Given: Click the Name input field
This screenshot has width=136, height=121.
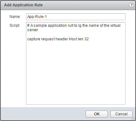Looking at the screenshot, I should pyautogui.click(x=76, y=17).
